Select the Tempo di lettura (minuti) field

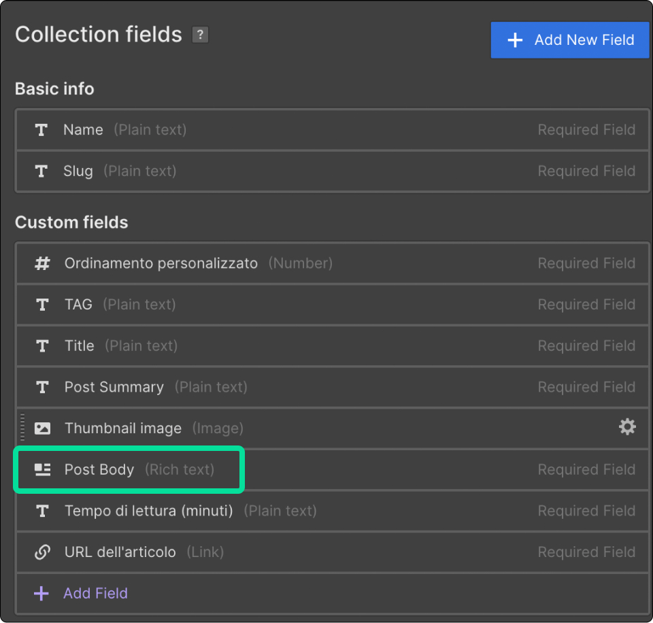333,511
